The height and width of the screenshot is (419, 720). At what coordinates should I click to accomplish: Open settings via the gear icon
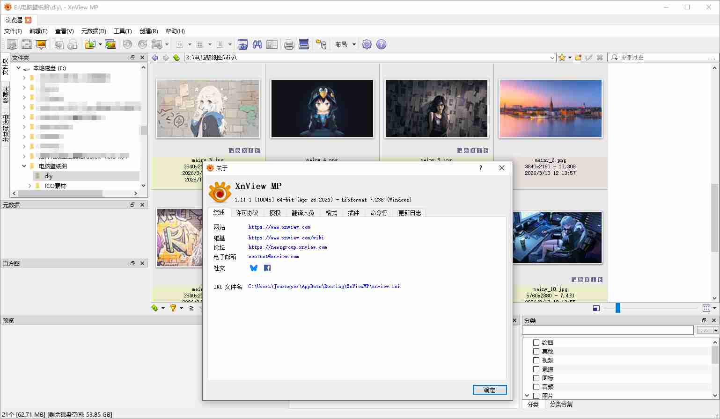(367, 44)
